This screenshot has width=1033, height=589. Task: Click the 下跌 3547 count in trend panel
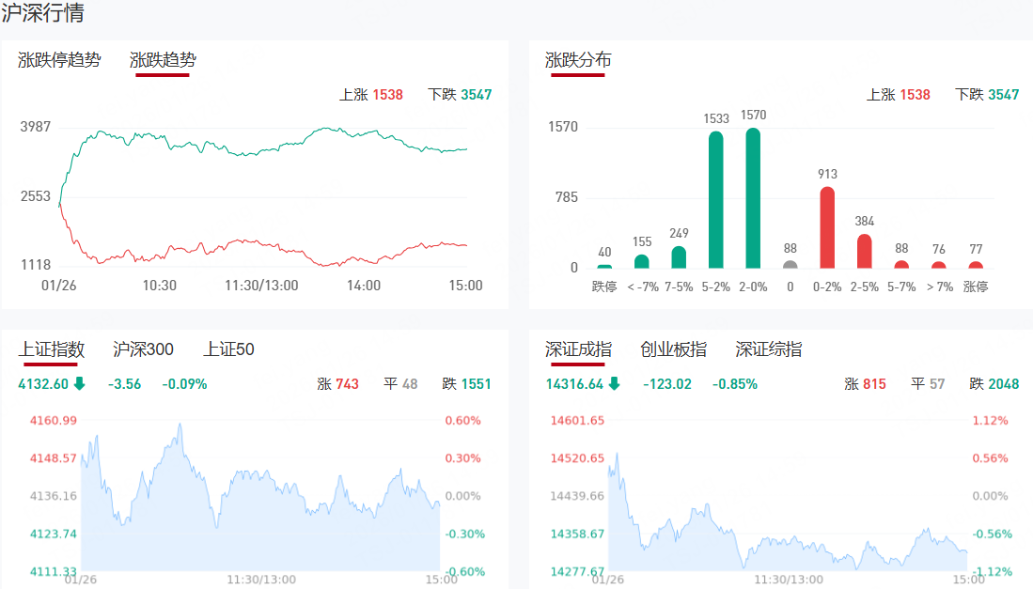pos(460,95)
